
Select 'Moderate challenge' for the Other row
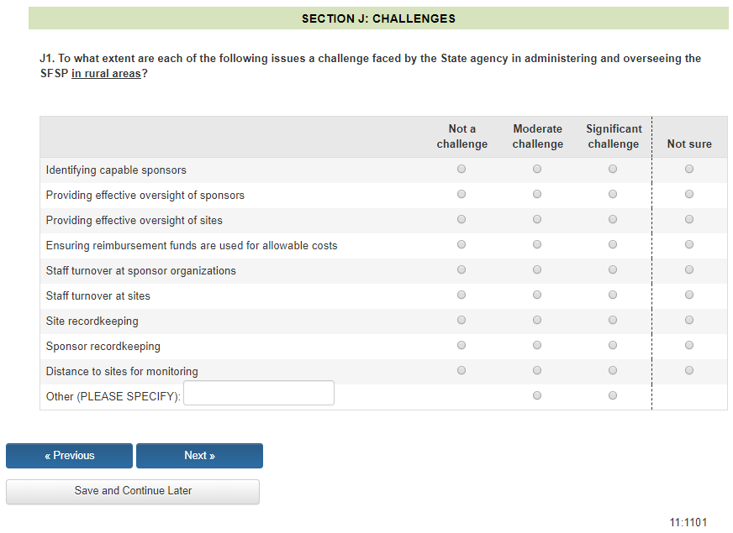coord(537,395)
